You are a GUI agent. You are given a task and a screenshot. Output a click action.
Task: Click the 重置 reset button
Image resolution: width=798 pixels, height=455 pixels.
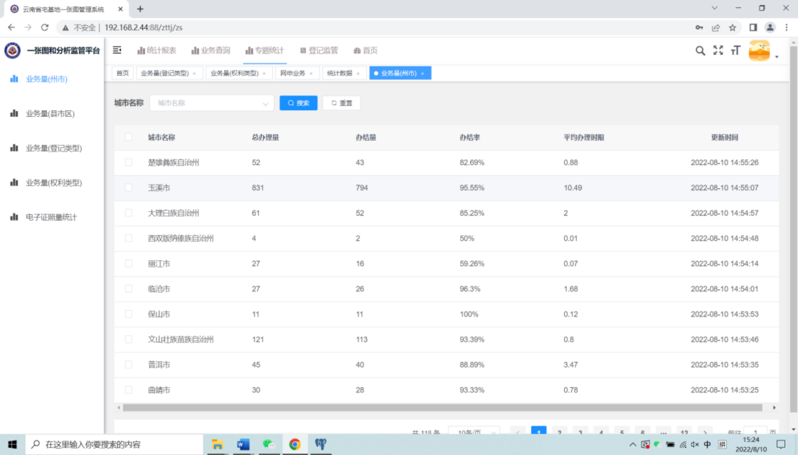[341, 103]
